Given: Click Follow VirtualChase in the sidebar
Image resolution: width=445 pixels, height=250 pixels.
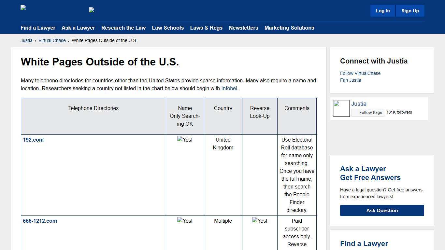Looking at the screenshot, I should (x=360, y=73).
